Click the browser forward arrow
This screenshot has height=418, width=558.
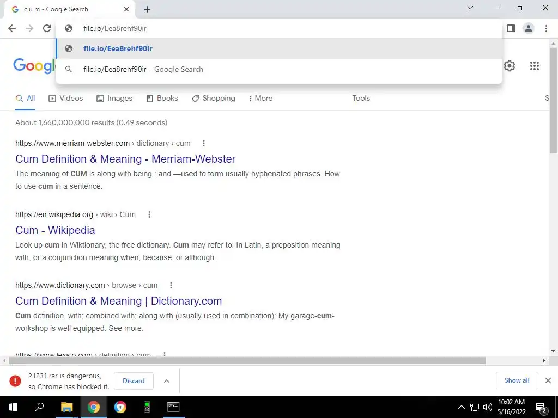click(29, 28)
